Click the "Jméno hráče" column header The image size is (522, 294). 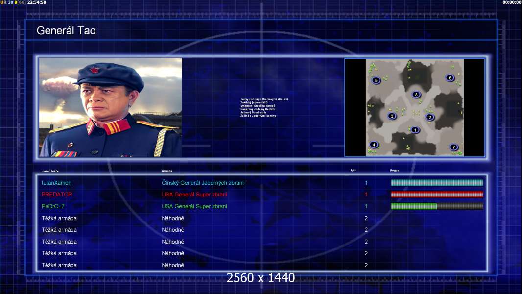pos(50,171)
